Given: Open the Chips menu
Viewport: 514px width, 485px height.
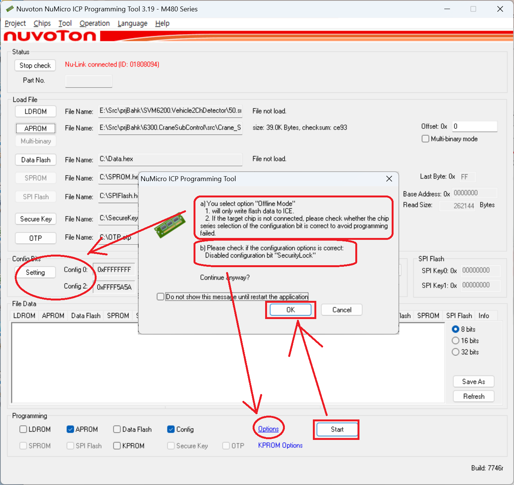Looking at the screenshot, I should [42, 23].
